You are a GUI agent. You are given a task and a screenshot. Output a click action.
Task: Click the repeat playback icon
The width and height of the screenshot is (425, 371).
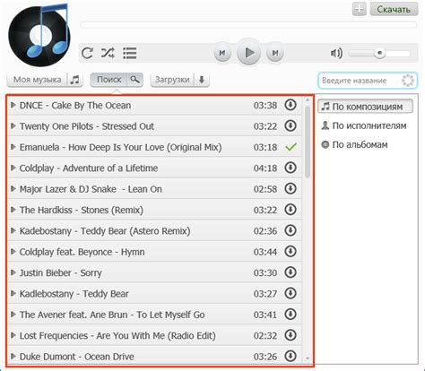[x=87, y=53]
